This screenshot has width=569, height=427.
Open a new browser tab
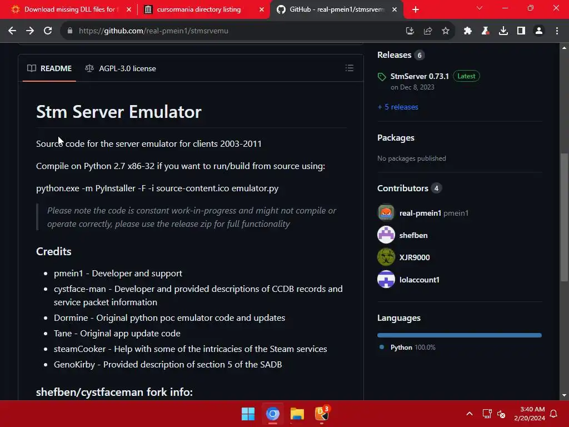point(416,10)
